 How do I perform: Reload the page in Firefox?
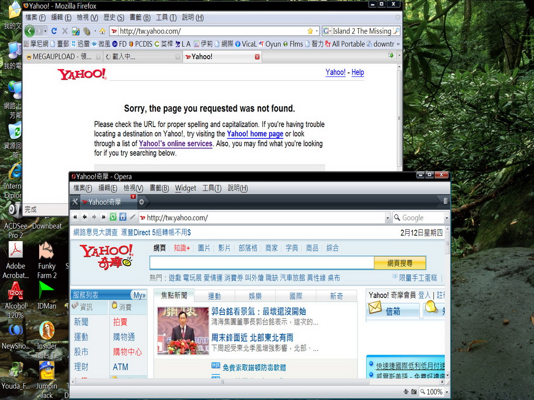[54, 31]
